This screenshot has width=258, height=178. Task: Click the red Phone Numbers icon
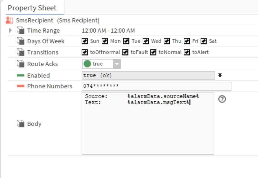tap(21, 86)
